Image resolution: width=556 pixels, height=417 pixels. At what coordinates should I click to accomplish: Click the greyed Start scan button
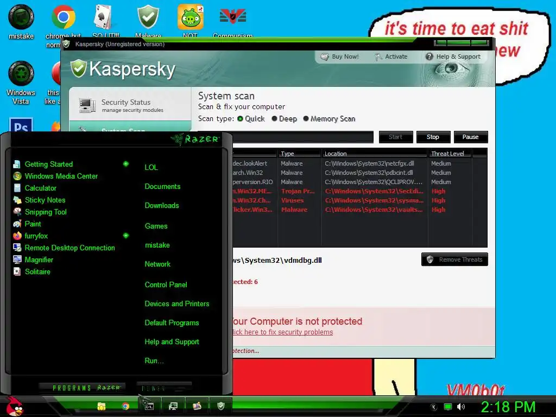pyautogui.click(x=396, y=137)
